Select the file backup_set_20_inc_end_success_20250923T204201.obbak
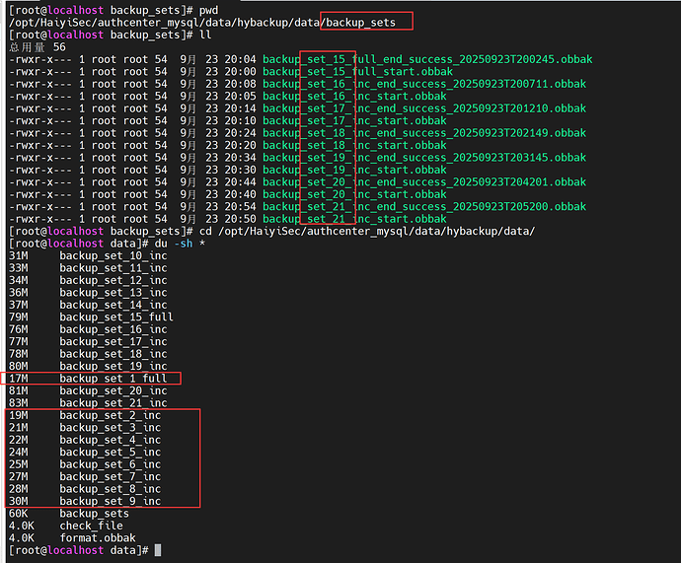Image resolution: width=681 pixels, height=563 pixels. (x=424, y=182)
